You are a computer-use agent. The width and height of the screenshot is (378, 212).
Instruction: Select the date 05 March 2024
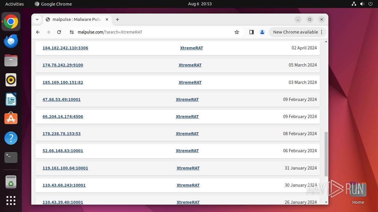pyautogui.click(x=303, y=65)
